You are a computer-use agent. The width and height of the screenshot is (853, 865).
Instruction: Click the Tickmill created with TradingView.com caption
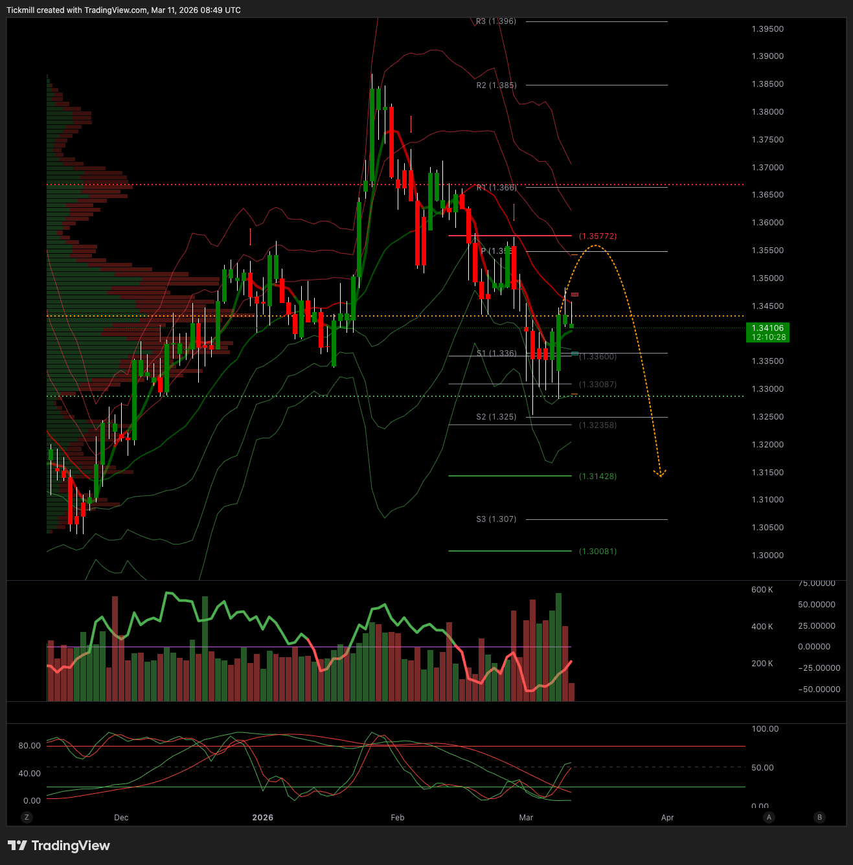click(x=123, y=10)
